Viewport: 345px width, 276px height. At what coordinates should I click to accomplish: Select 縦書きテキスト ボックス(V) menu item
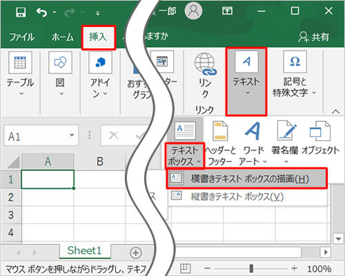(x=248, y=196)
